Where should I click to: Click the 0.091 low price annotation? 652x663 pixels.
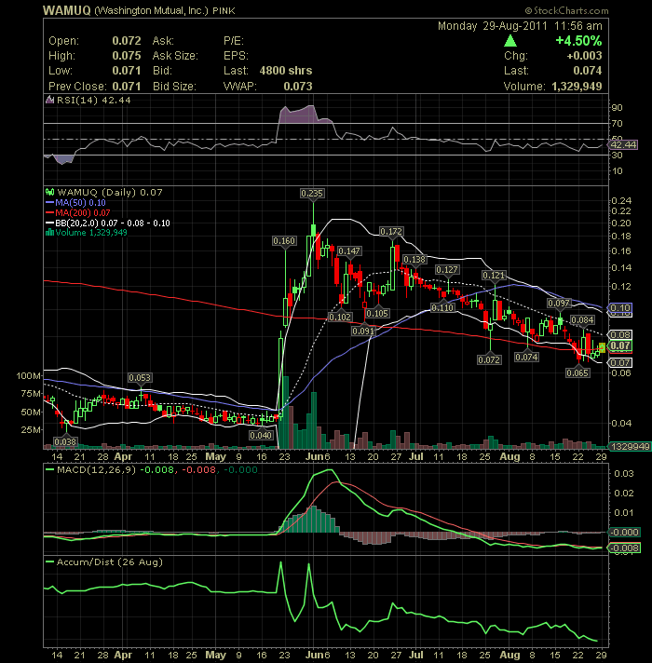363,331
